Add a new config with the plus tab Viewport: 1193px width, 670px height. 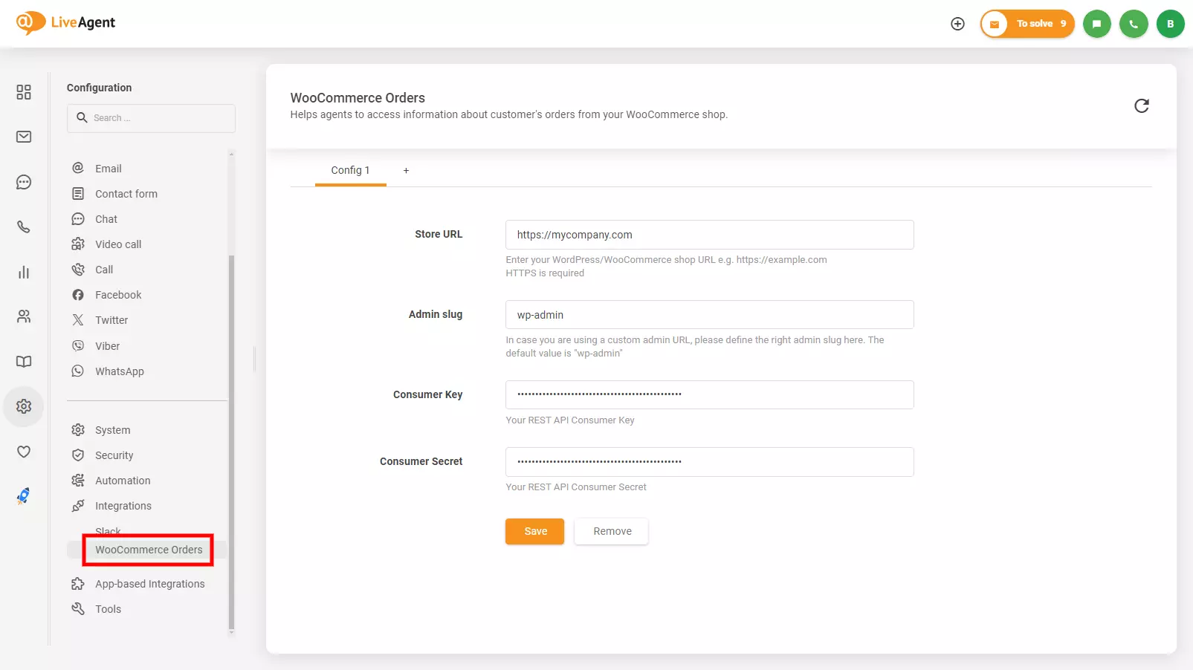[406, 170]
